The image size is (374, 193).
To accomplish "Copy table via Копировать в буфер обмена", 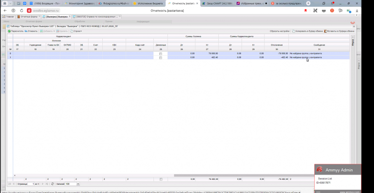I will [308, 31].
